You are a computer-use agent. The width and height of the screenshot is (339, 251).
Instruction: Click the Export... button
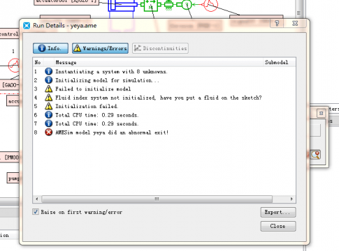pyautogui.click(x=278, y=212)
